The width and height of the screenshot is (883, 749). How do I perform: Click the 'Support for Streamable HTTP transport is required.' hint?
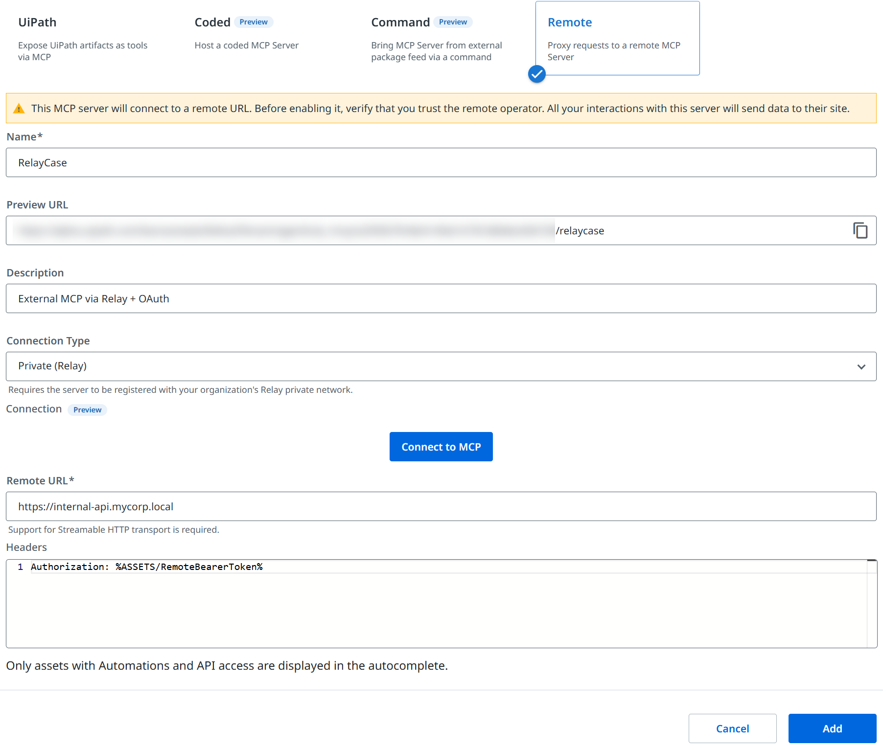point(114,530)
